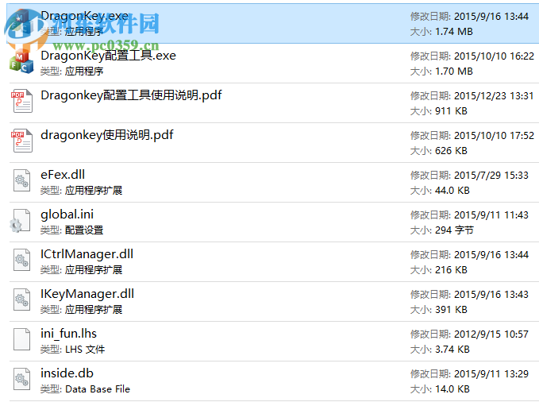Click the IKeyManager.dll file icon
Image resolution: width=539 pixels, height=402 pixels.
pyautogui.click(x=22, y=300)
